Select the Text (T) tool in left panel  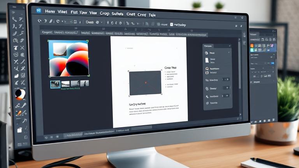point(16,48)
